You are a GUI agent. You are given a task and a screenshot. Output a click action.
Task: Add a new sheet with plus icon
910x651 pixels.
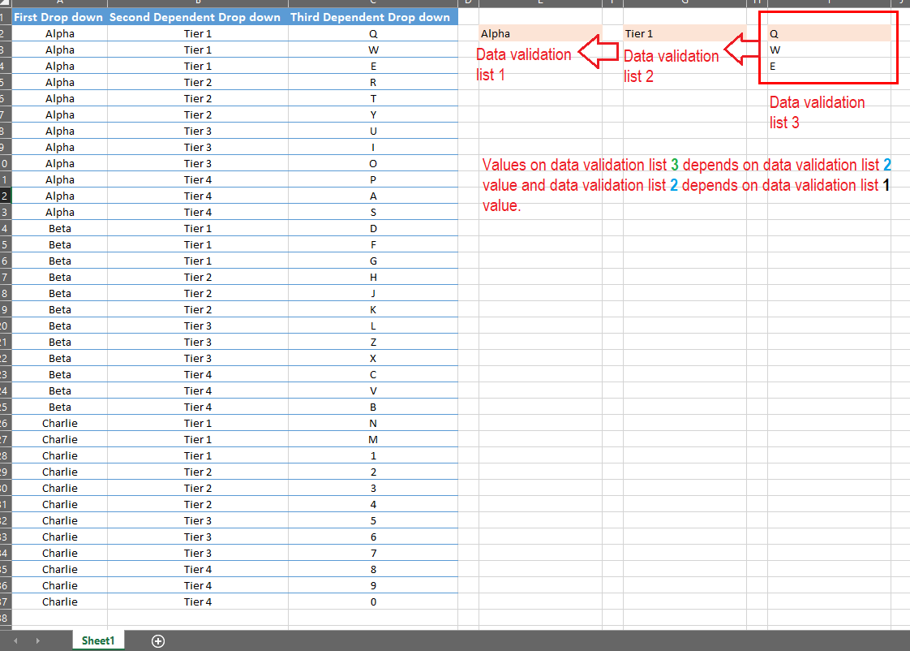pos(158,640)
